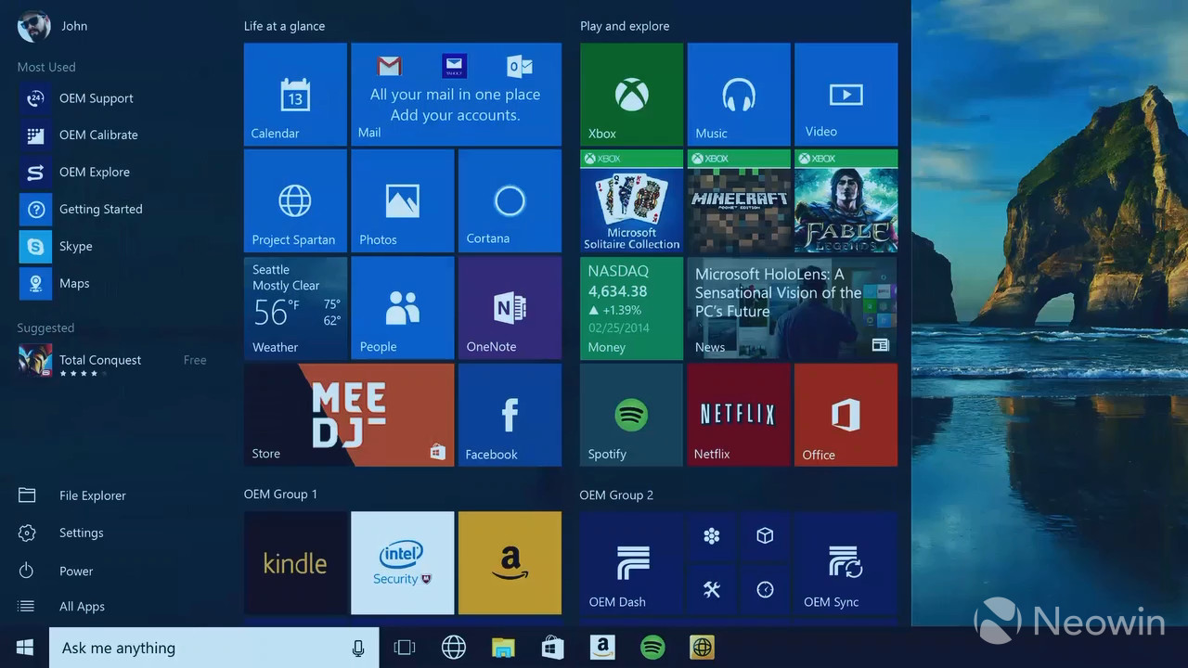Open Settings from the Start menu
Image resolution: width=1188 pixels, height=668 pixels.
pos(81,533)
